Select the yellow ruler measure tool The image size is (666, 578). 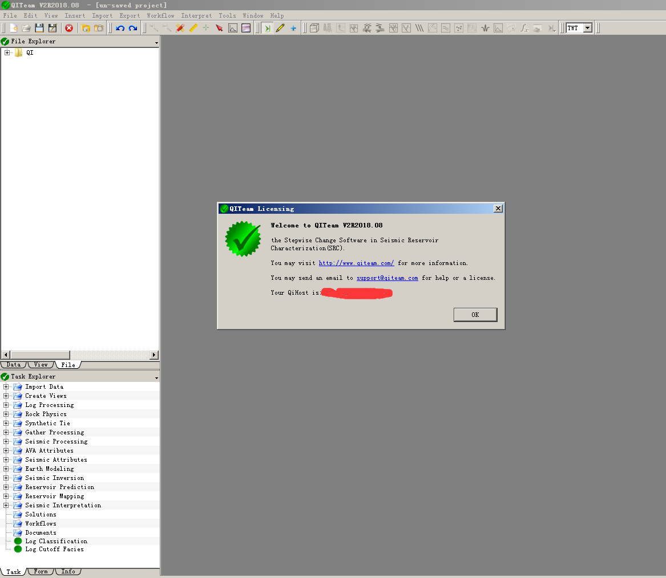pos(193,28)
